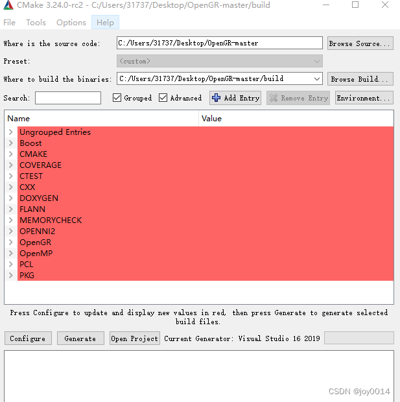The height and width of the screenshot is (402, 400).
Task: Expand the FLANN group arrow
Action: pyautogui.click(x=11, y=209)
